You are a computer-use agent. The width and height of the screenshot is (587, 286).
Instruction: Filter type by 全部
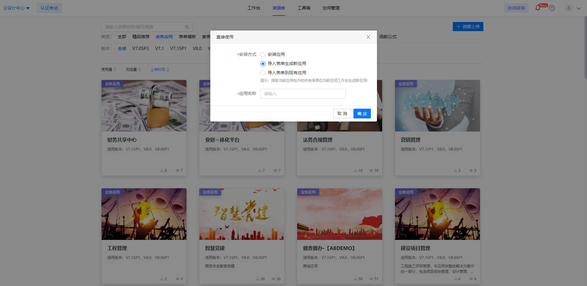point(122,37)
